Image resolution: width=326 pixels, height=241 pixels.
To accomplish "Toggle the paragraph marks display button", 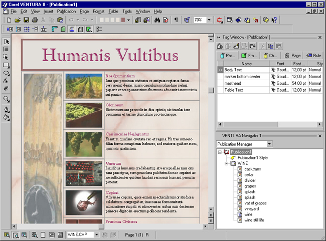I will click(176, 20).
